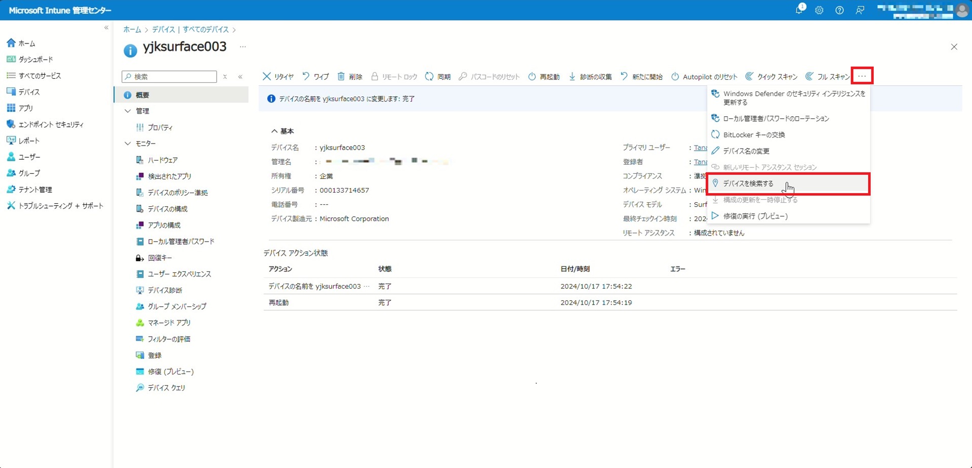Open ローカル管理者パスワード in the menu

(175, 242)
